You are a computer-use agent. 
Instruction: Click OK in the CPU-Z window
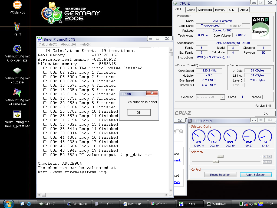(265, 113)
